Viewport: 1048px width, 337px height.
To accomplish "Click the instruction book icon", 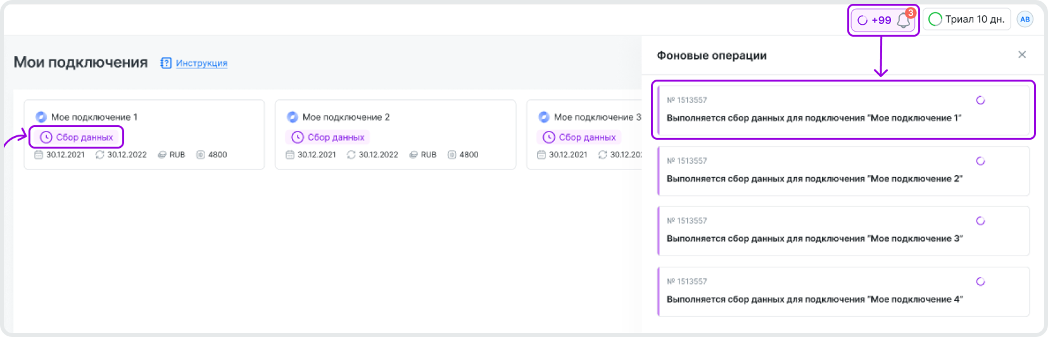I will coord(166,63).
